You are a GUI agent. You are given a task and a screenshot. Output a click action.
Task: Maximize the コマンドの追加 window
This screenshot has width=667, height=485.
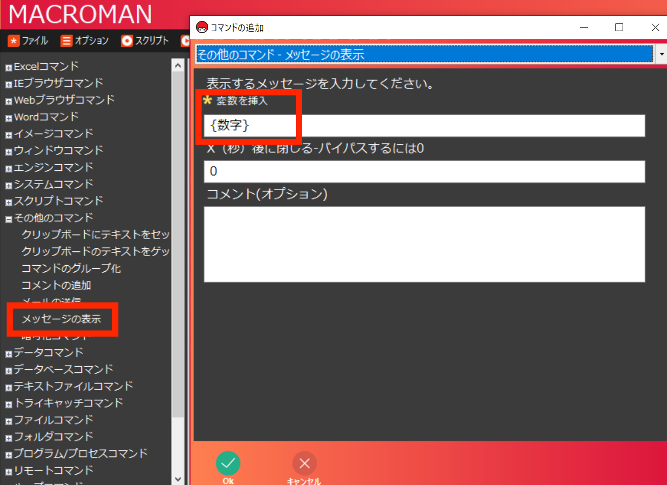point(619,28)
